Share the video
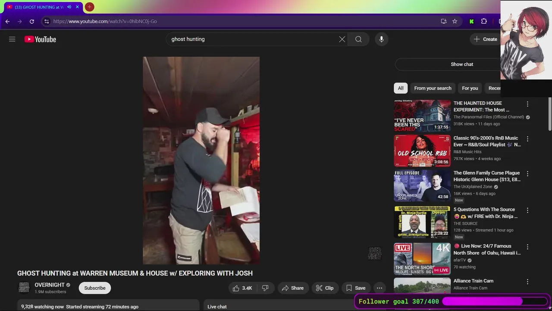This screenshot has width=552, height=311. tap(293, 288)
